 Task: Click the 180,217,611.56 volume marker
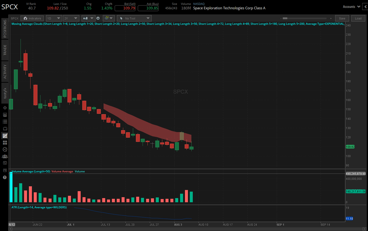(x=356, y=191)
